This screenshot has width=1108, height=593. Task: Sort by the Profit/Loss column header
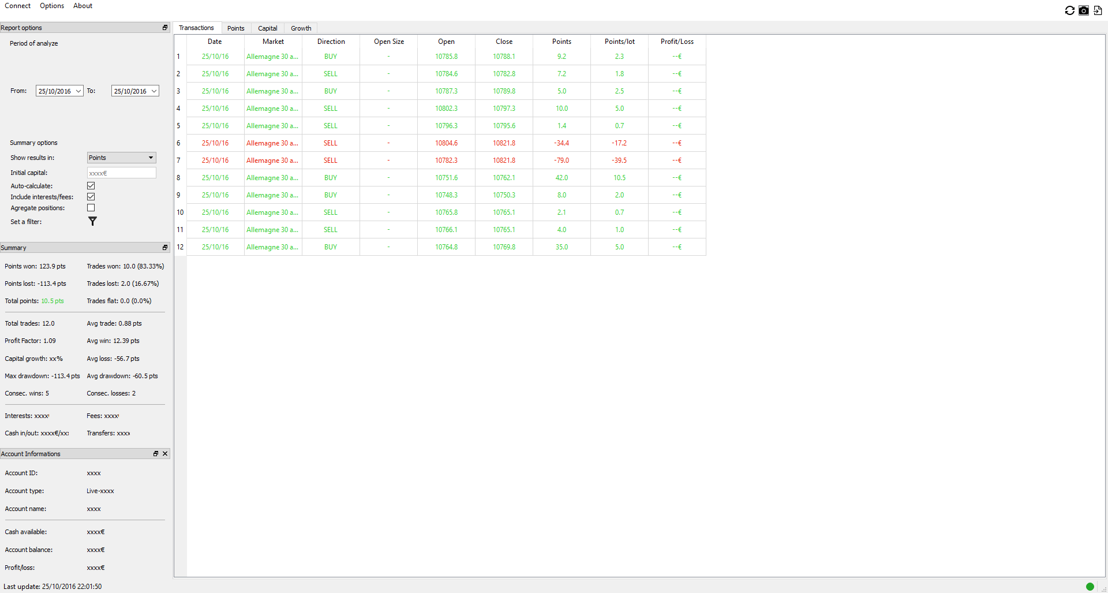tap(677, 42)
